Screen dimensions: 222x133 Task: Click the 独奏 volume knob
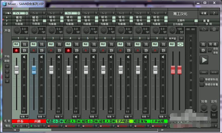tap(204, 108)
